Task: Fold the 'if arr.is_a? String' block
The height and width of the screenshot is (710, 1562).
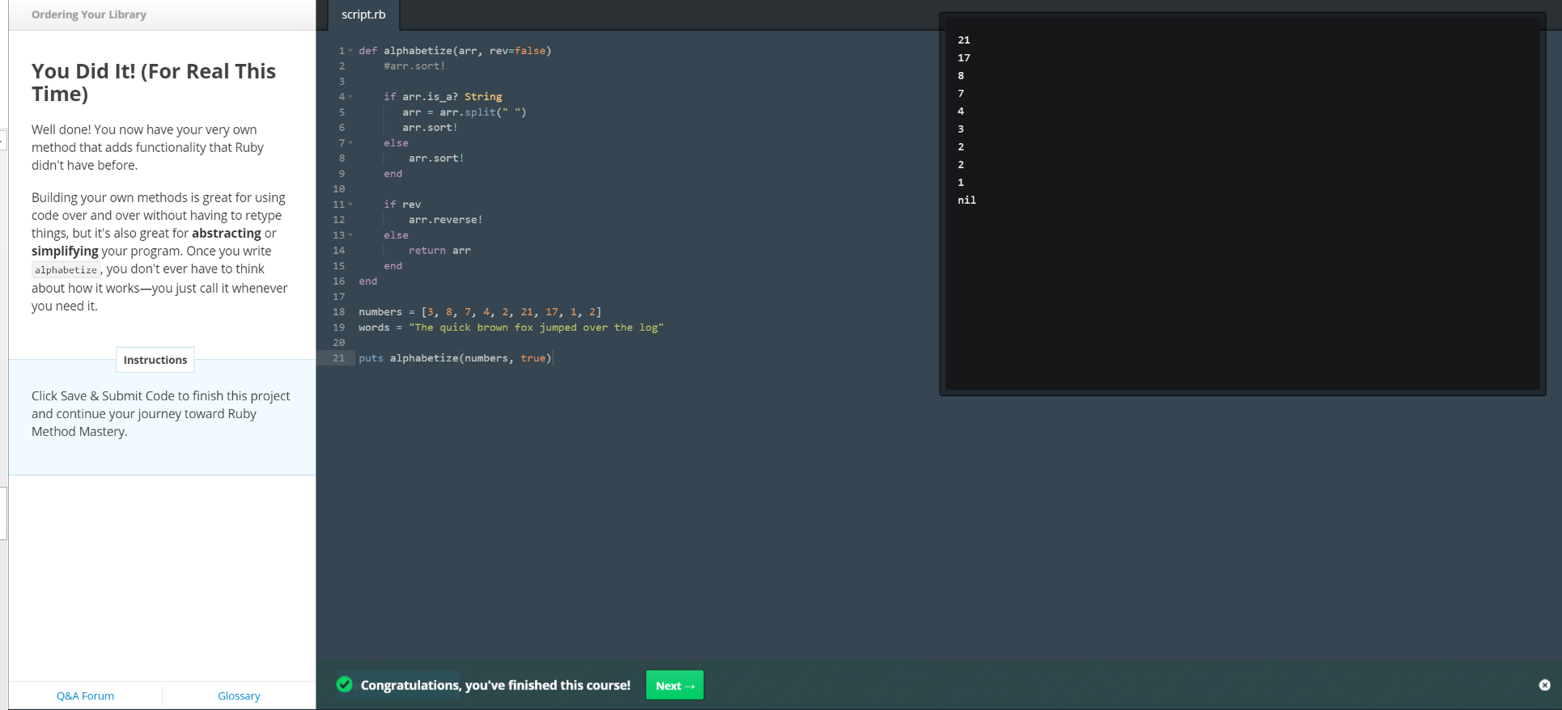Action: [350, 97]
